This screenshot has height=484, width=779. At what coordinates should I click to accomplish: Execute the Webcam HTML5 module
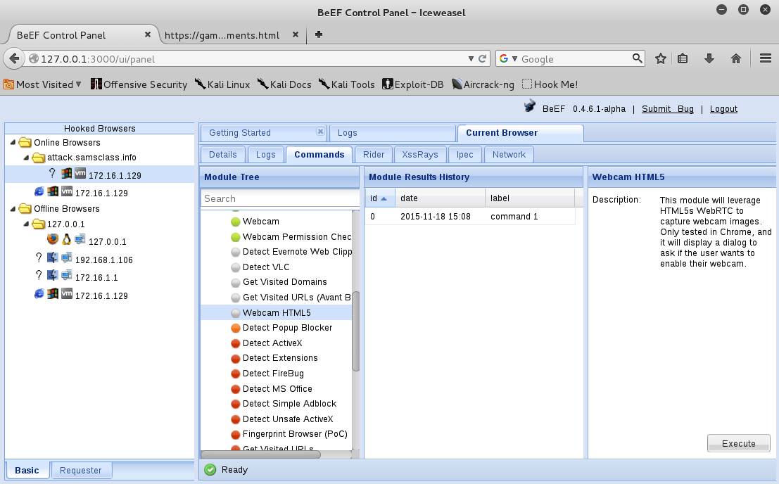tap(738, 443)
